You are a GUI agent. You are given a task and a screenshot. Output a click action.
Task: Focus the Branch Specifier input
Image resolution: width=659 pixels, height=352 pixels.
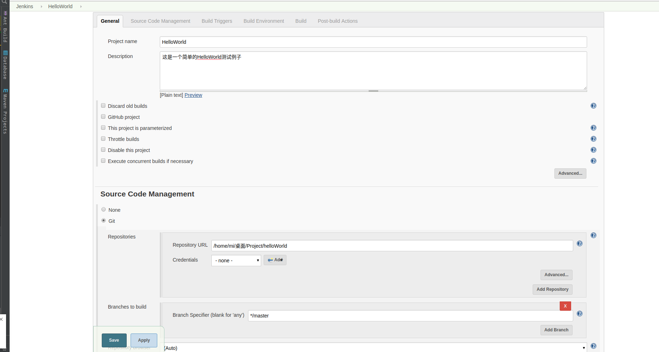pos(410,316)
